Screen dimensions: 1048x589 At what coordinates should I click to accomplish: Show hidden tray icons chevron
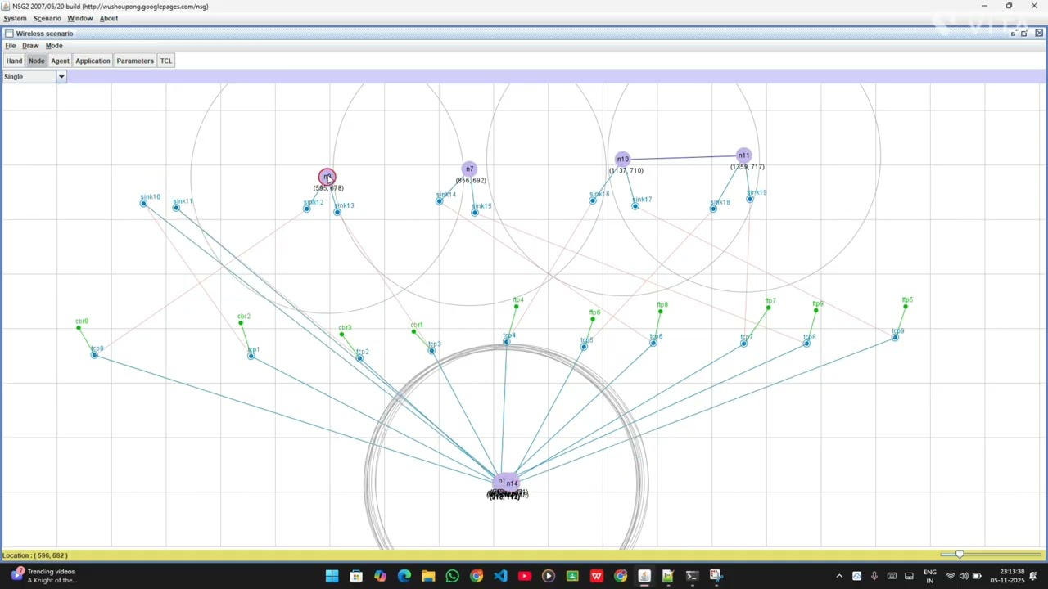pos(839,576)
